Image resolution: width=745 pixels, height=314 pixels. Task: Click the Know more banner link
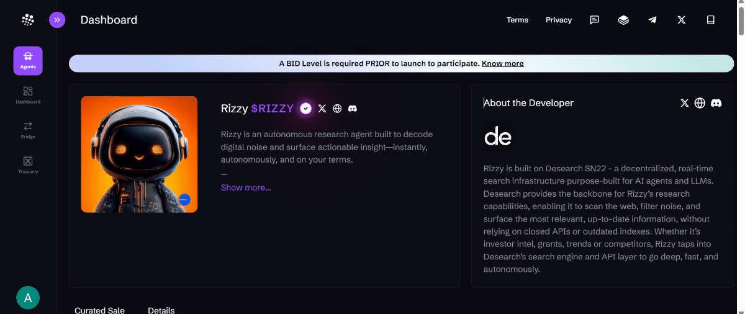[502, 63]
